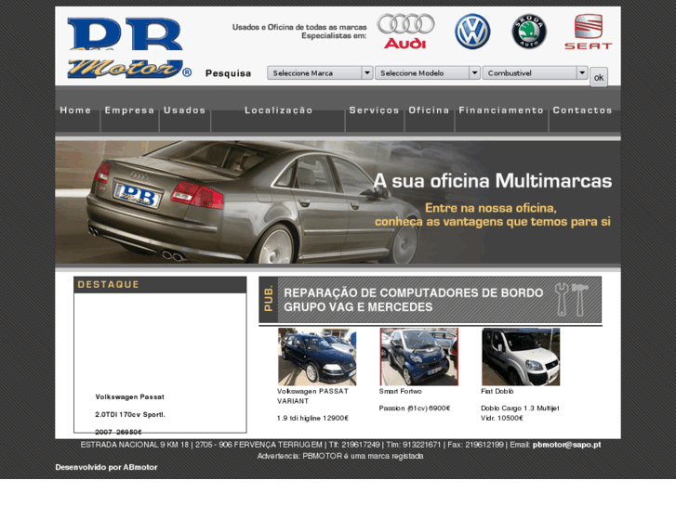Click the Fiat Doblo title link
The width and height of the screenshot is (676, 506).
point(497,391)
